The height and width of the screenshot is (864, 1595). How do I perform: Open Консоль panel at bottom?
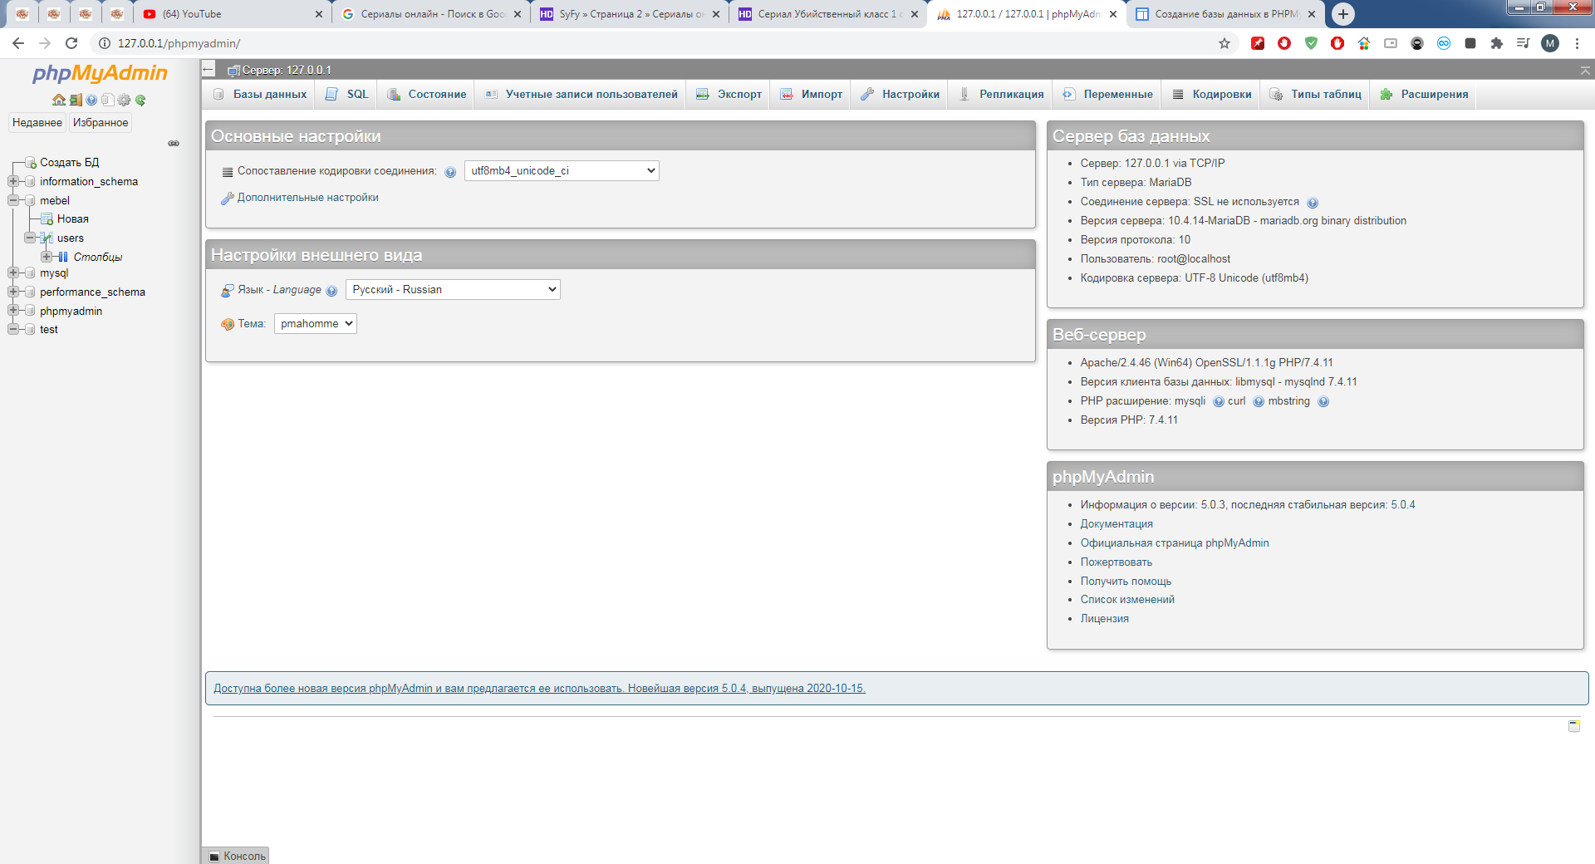(237, 856)
